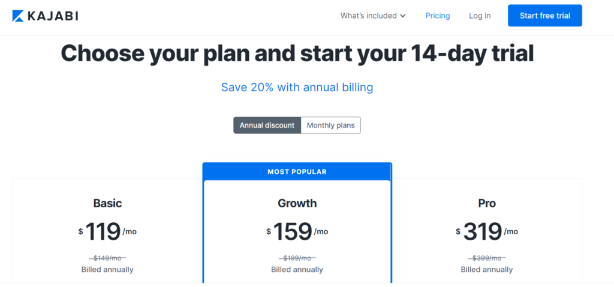The width and height of the screenshot is (614, 287).
Task: Switch to Monthly plans billing
Action: pyautogui.click(x=331, y=125)
